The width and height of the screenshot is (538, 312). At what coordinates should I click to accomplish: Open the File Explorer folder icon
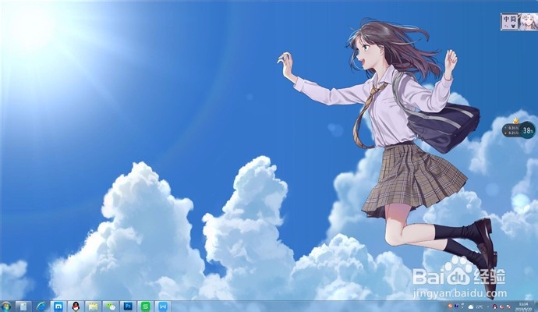click(x=94, y=307)
